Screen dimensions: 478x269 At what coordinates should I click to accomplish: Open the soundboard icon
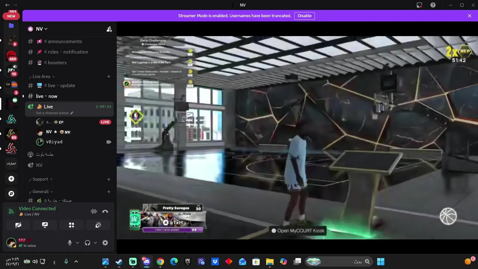tap(98, 225)
